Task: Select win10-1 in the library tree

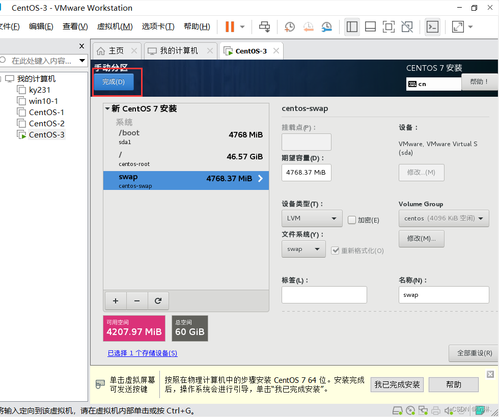Action: pos(43,101)
